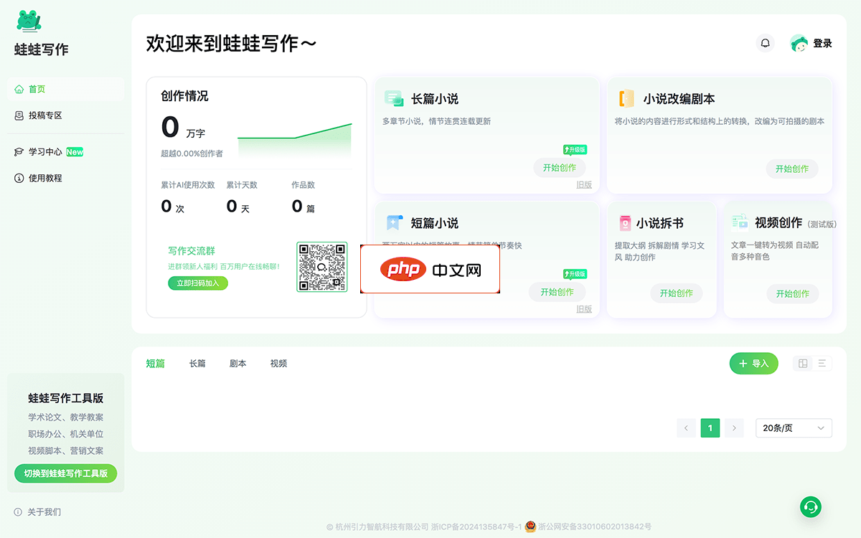Screen dimensions: 861x538
Task: Click the info icon beside 关于我们
Action: [18, 512]
